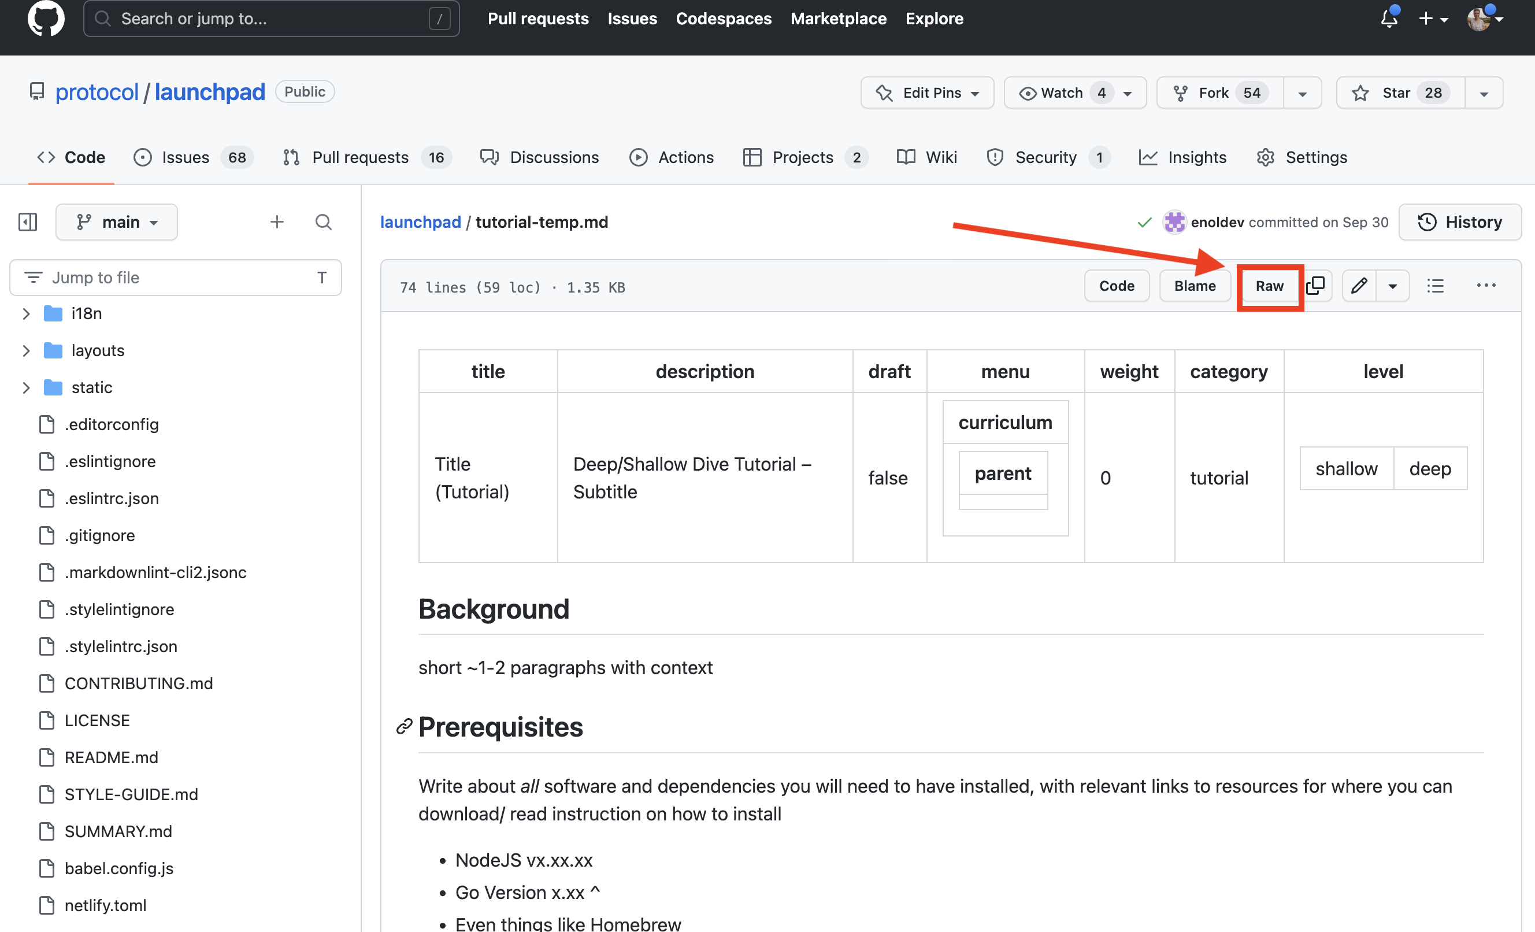Click the Prerequisites heading anchor link icon

pos(405,726)
